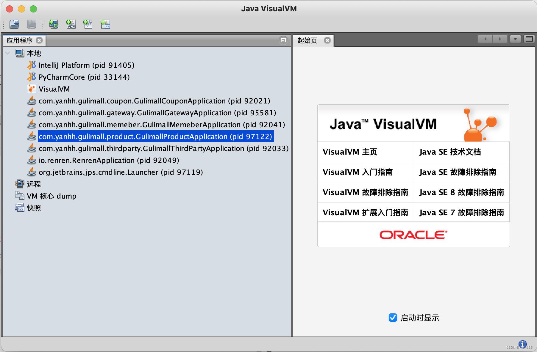The width and height of the screenshot is (537, 352).
Task: Click the info icon in status bar
Action: (522, 344)
